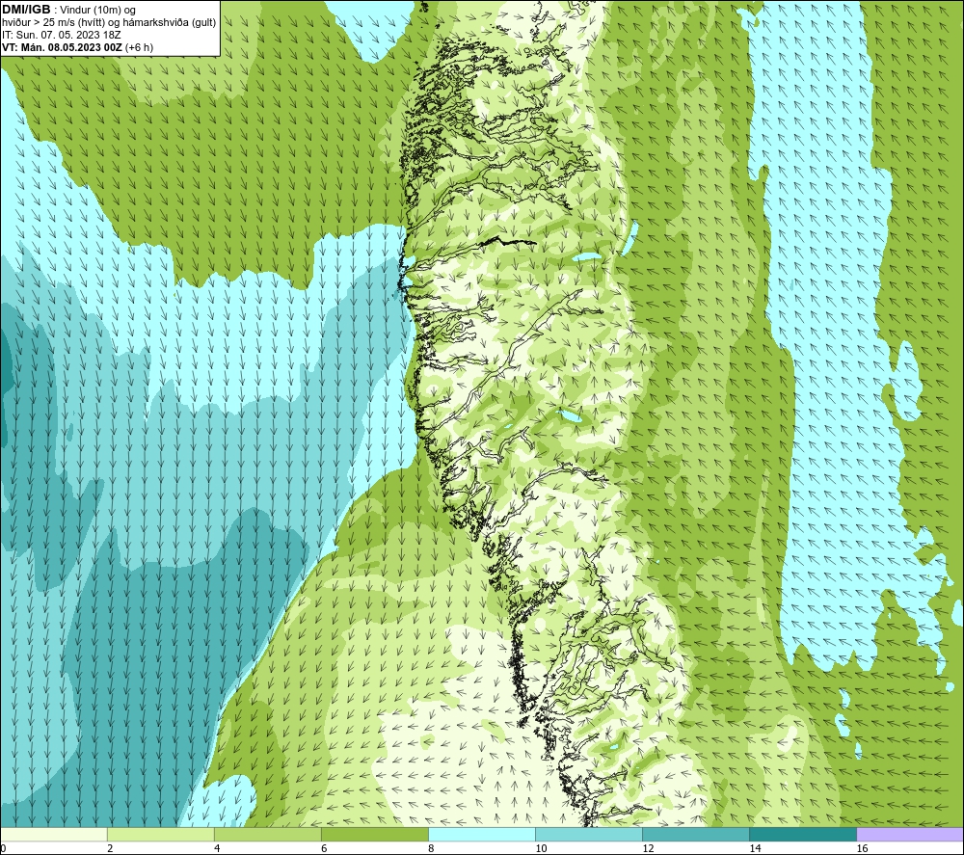Click the "10" scale label under the legend
Viewport: 964px width, 855px height.
click(541, 848)
